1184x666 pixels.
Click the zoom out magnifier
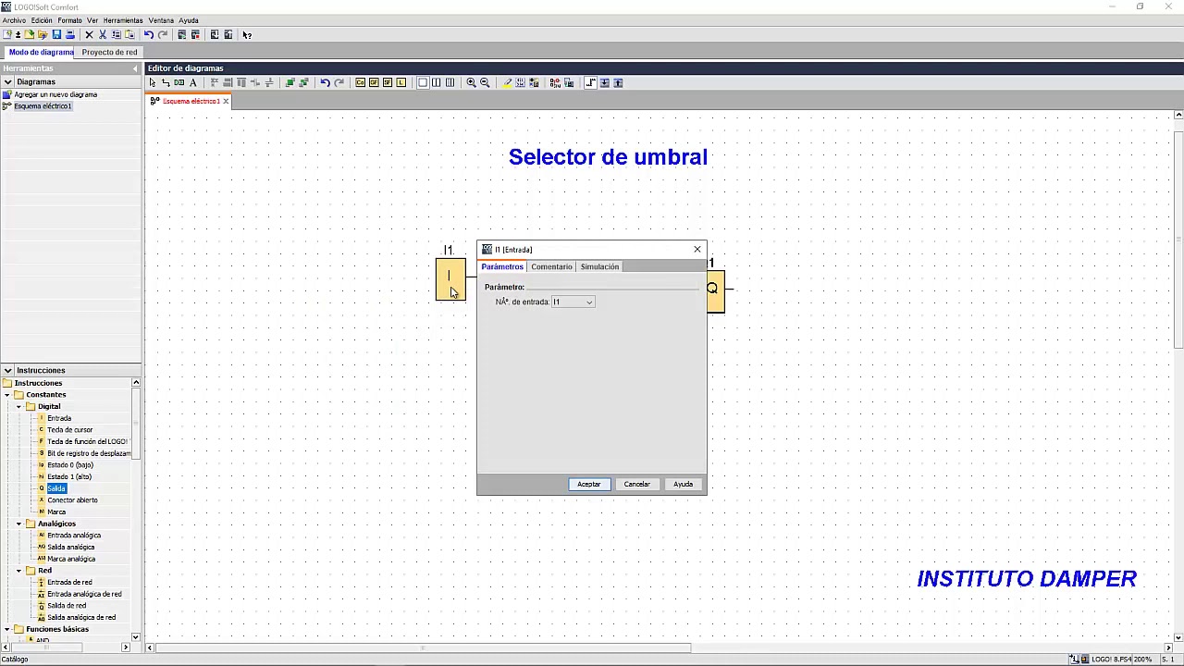click(x=485, y=82)
